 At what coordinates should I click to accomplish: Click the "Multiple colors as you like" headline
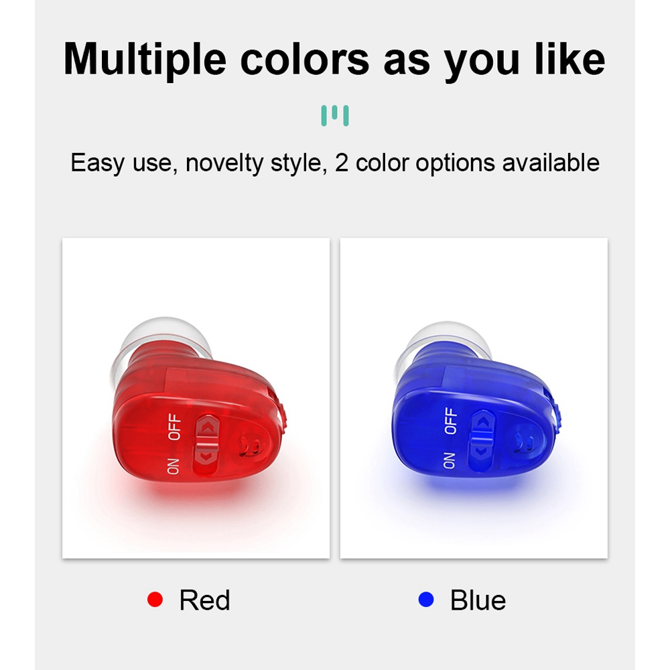[x=334, y=59]
